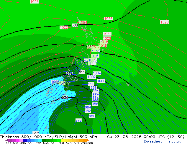
Task: Click the 558 value on the legend scale
Action: pos(61,143)
